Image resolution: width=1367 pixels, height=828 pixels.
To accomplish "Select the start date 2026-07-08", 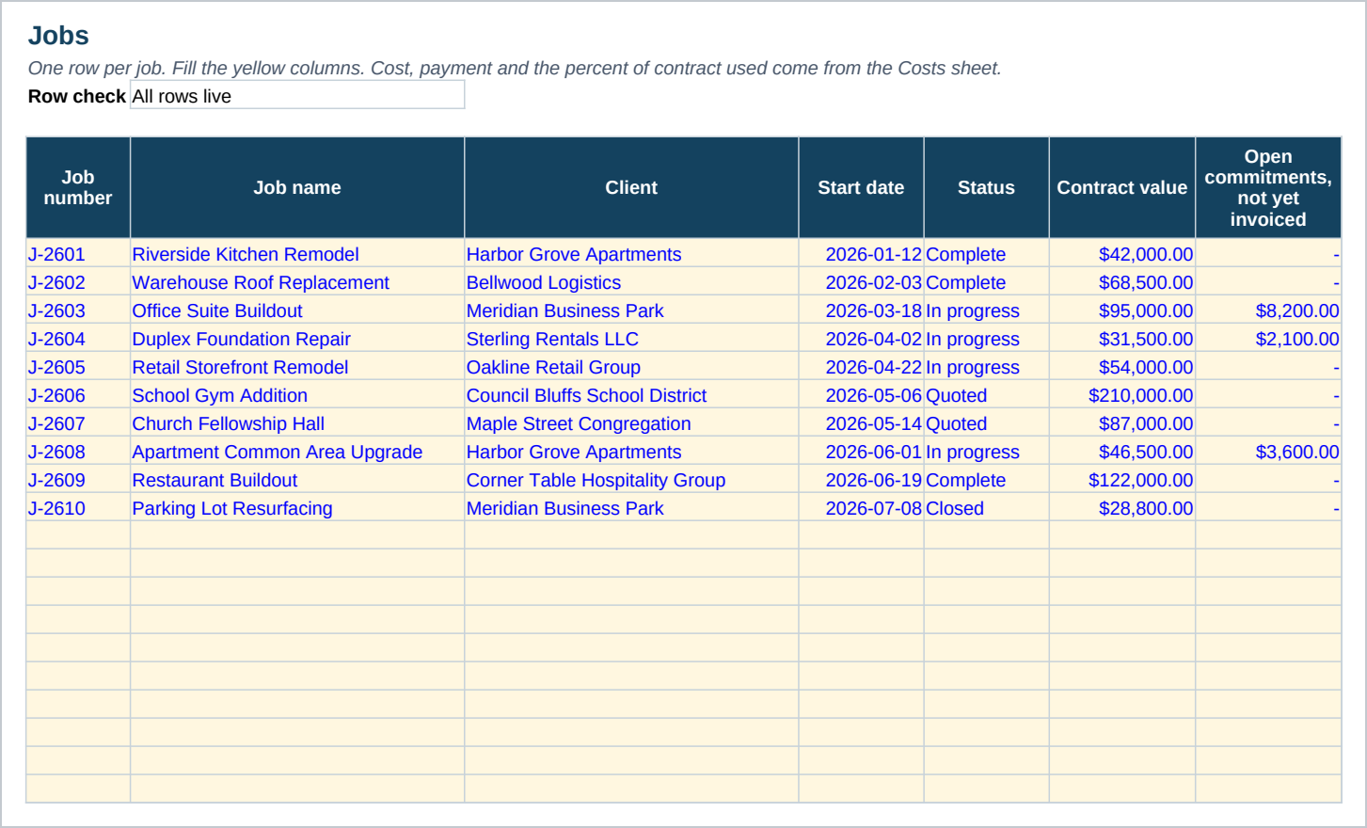I will tap(861, 508).
